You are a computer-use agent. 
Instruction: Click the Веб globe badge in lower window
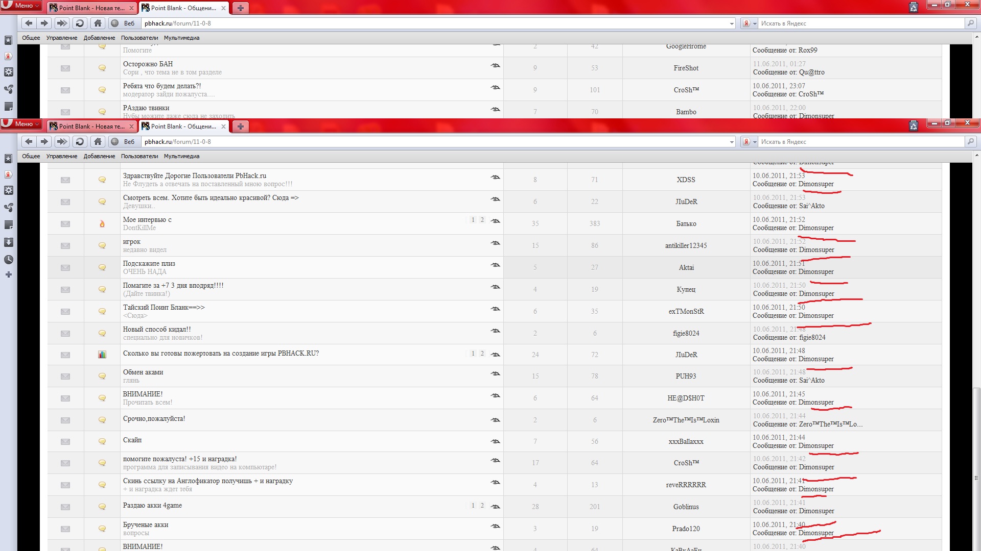(x=123, y=142)
